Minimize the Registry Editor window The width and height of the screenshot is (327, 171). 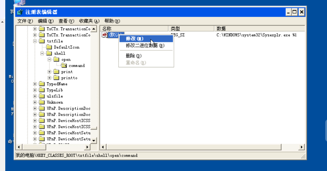(288, 12)
